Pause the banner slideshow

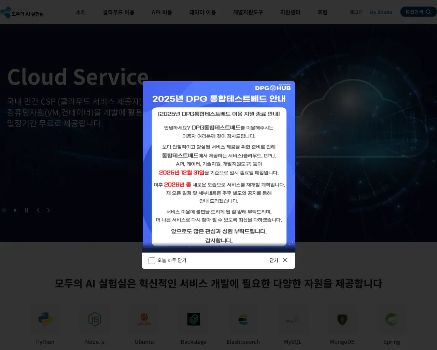tap(26, 210)
